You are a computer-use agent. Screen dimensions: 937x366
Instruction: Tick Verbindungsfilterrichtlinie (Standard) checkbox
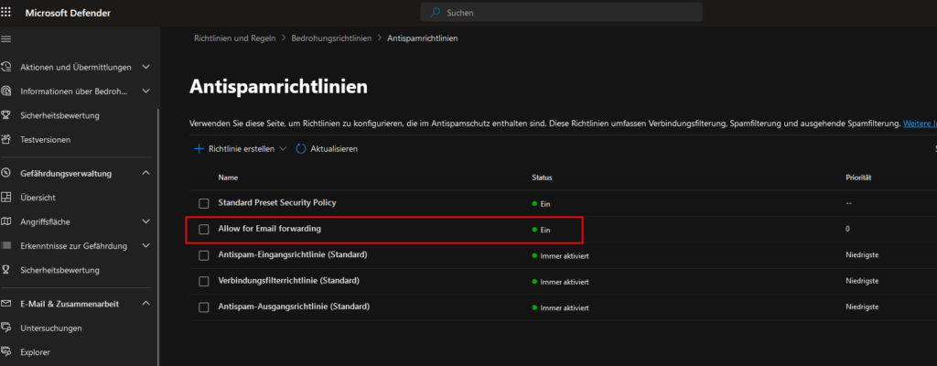point(204,281)
